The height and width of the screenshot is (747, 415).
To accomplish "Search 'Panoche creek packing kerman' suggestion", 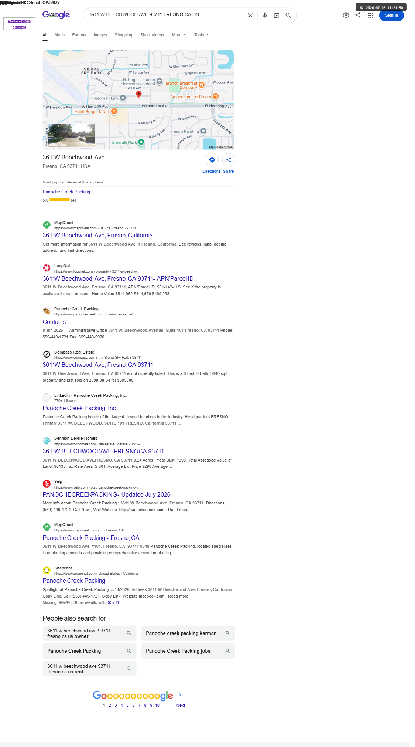I will [x=188, y=633].
